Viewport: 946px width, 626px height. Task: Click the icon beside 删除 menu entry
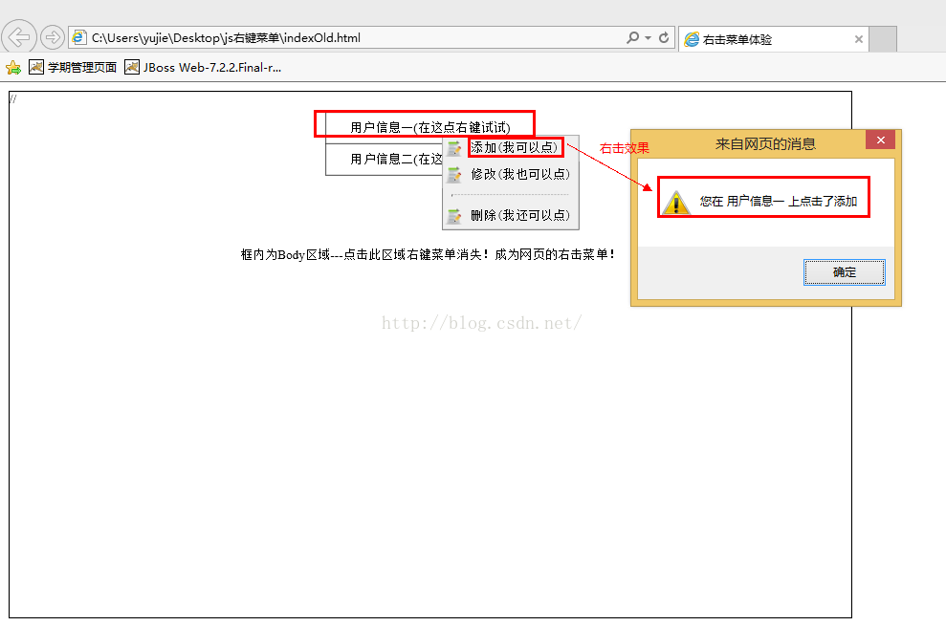(454, 216)
